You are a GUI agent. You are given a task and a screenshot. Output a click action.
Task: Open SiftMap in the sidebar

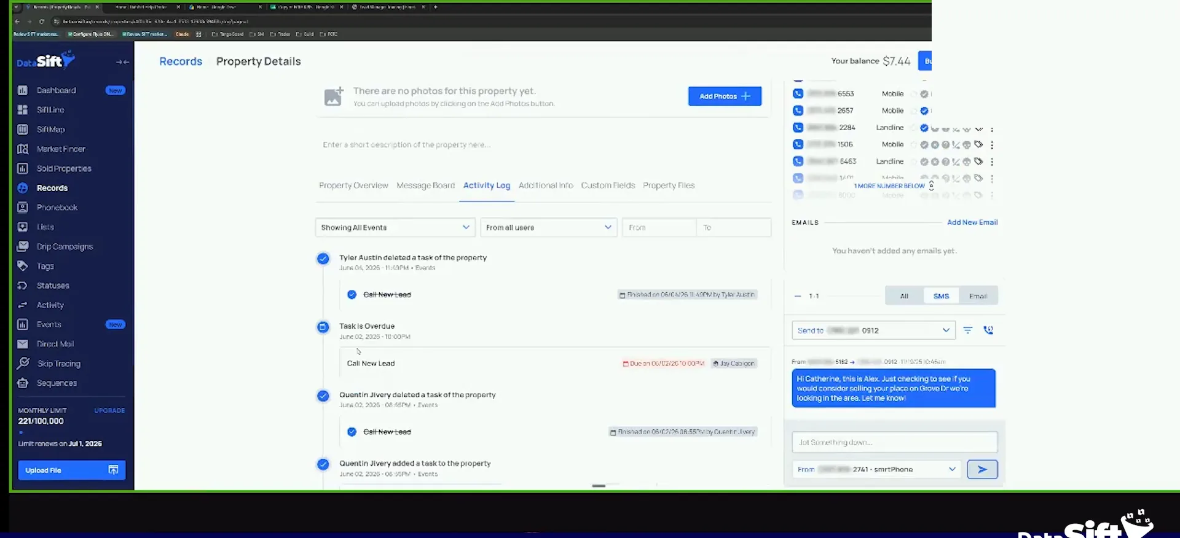pyautogui.click(x=50, y=130)
